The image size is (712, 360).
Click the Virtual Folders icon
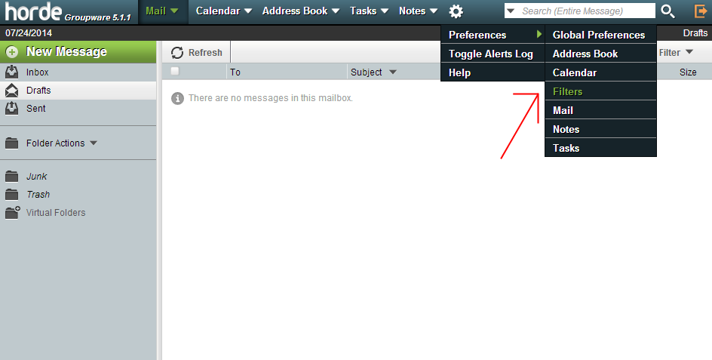[x=11, y=213]
